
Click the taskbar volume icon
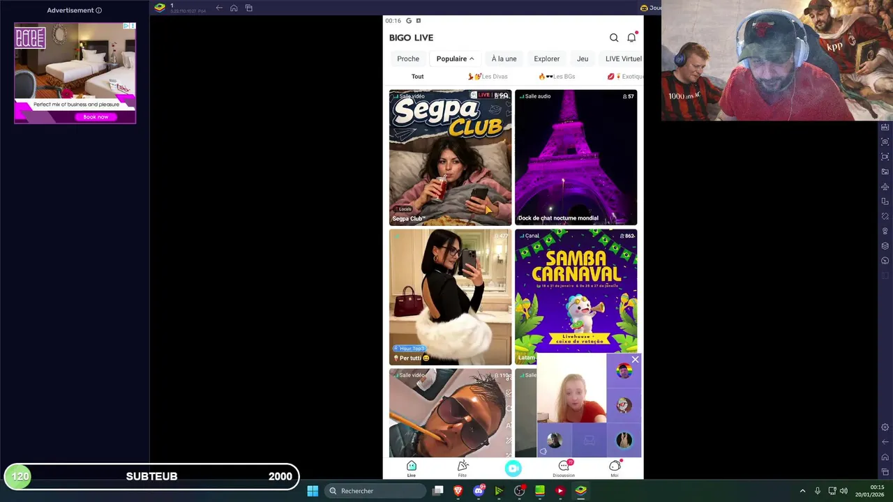click(843, 491)
